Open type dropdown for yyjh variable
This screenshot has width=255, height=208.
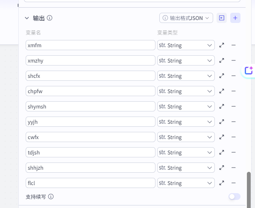pos(186,122)
